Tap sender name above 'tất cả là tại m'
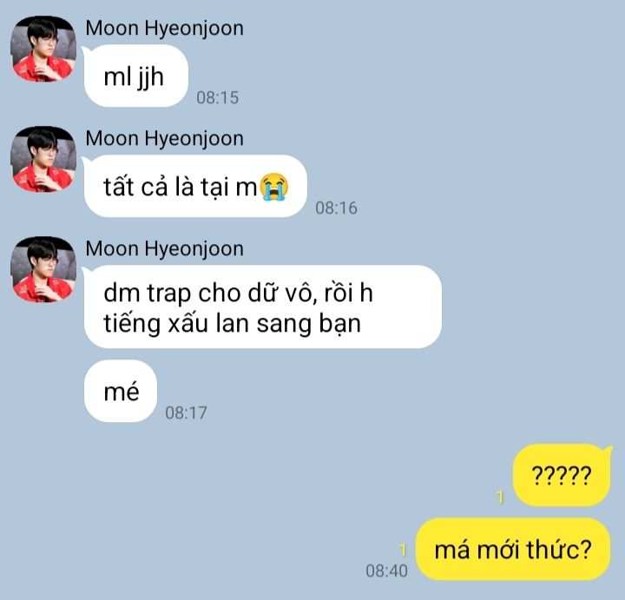Image resolution: width=625 pixels, height=600 pixels. coord(164,139)
